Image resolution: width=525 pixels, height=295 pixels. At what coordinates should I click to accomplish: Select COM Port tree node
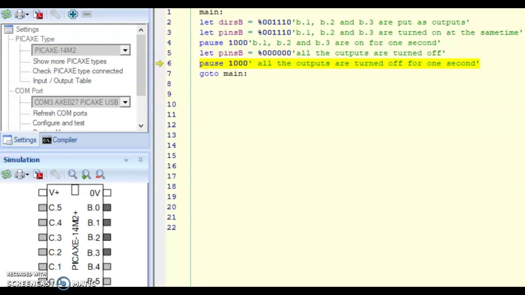click(x=29, y=91)
